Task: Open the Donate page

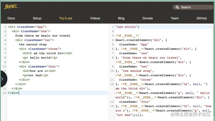Action: tap(148, 18)
